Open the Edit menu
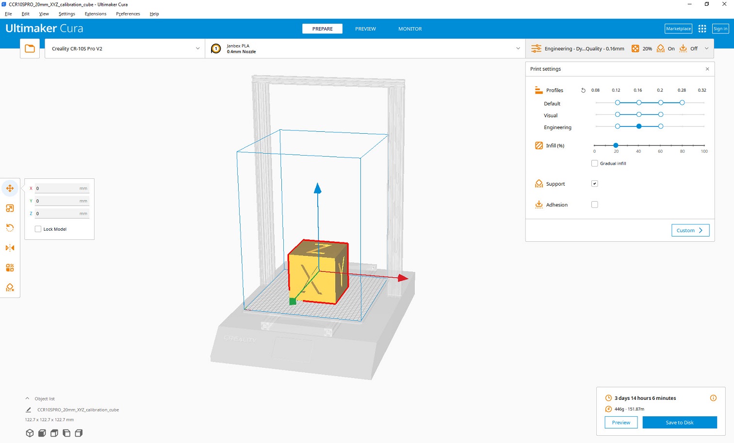 point(25,14)
